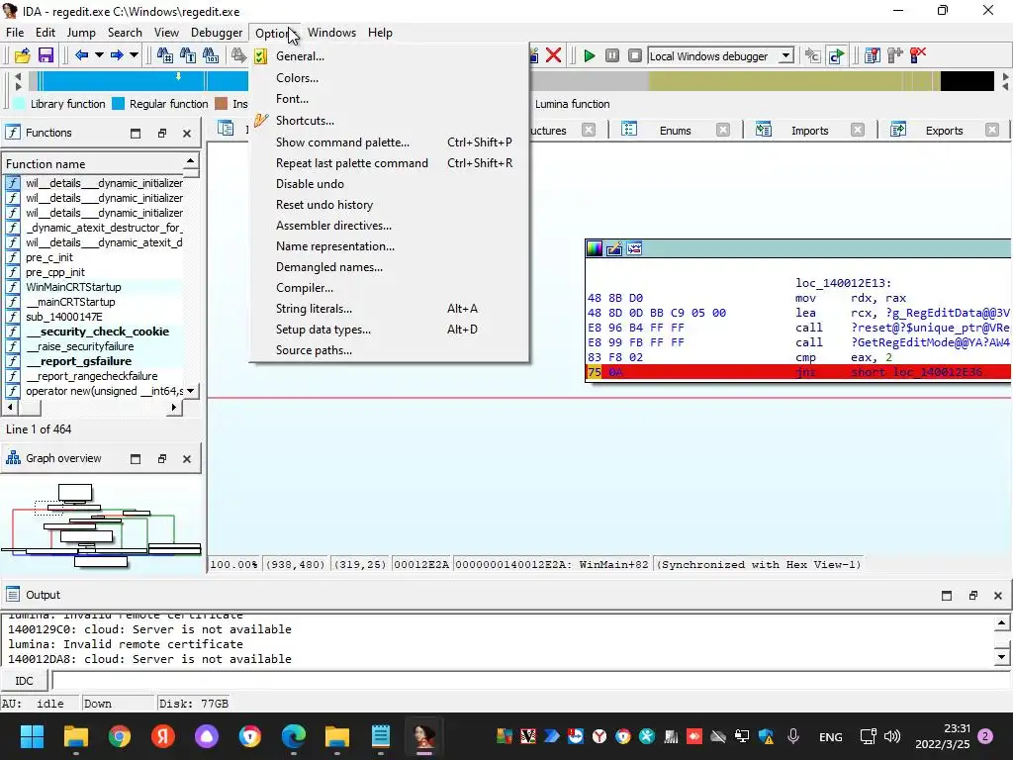Viewport: 1013px width, 760px height.
Task: Open the Windows menu
Action: [331, 33]
